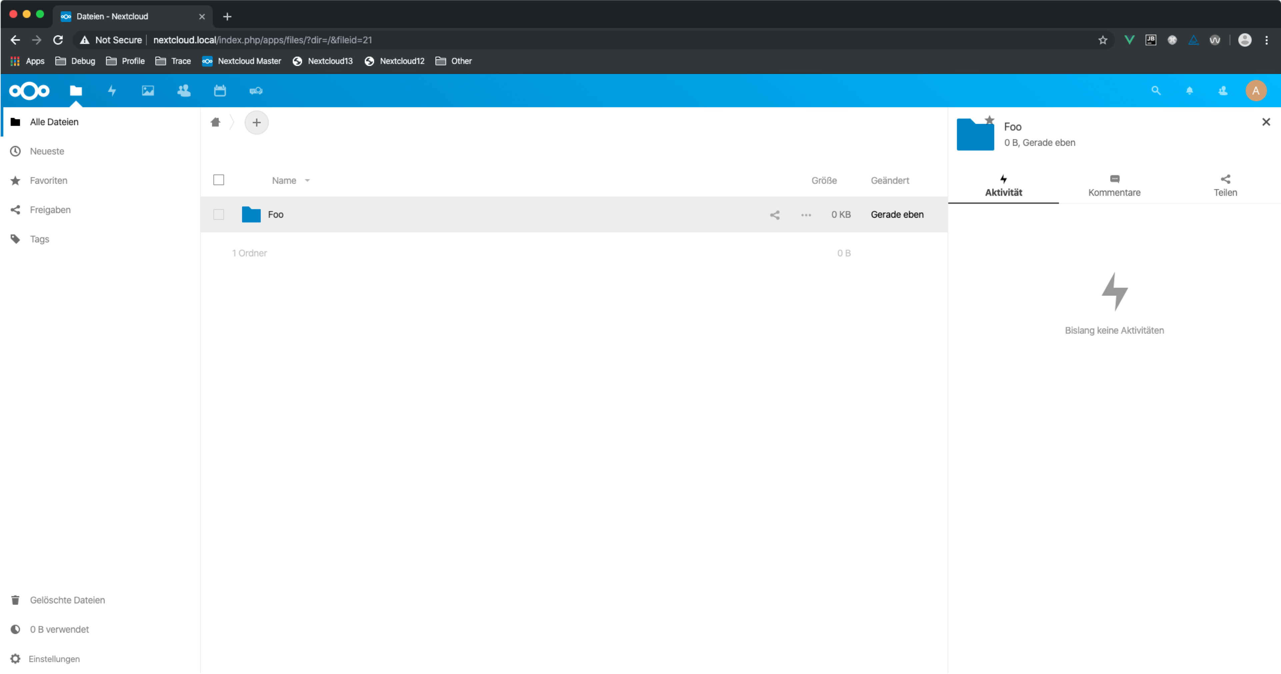1281x674 pixels.
Task: Click the 0 B verwendet quota indicator
Action: (x=59, y=629)
